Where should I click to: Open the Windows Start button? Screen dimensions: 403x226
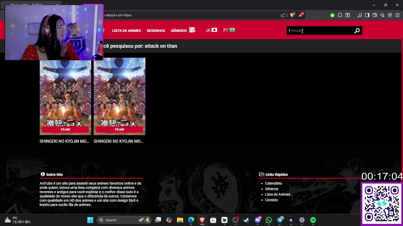pos(90,220)
